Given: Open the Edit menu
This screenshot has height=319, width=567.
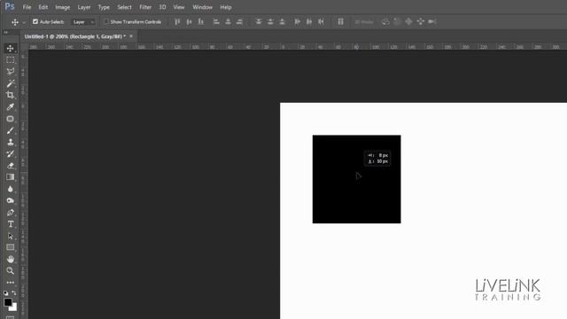Looking at the screenshot, I should click(43, 7).
